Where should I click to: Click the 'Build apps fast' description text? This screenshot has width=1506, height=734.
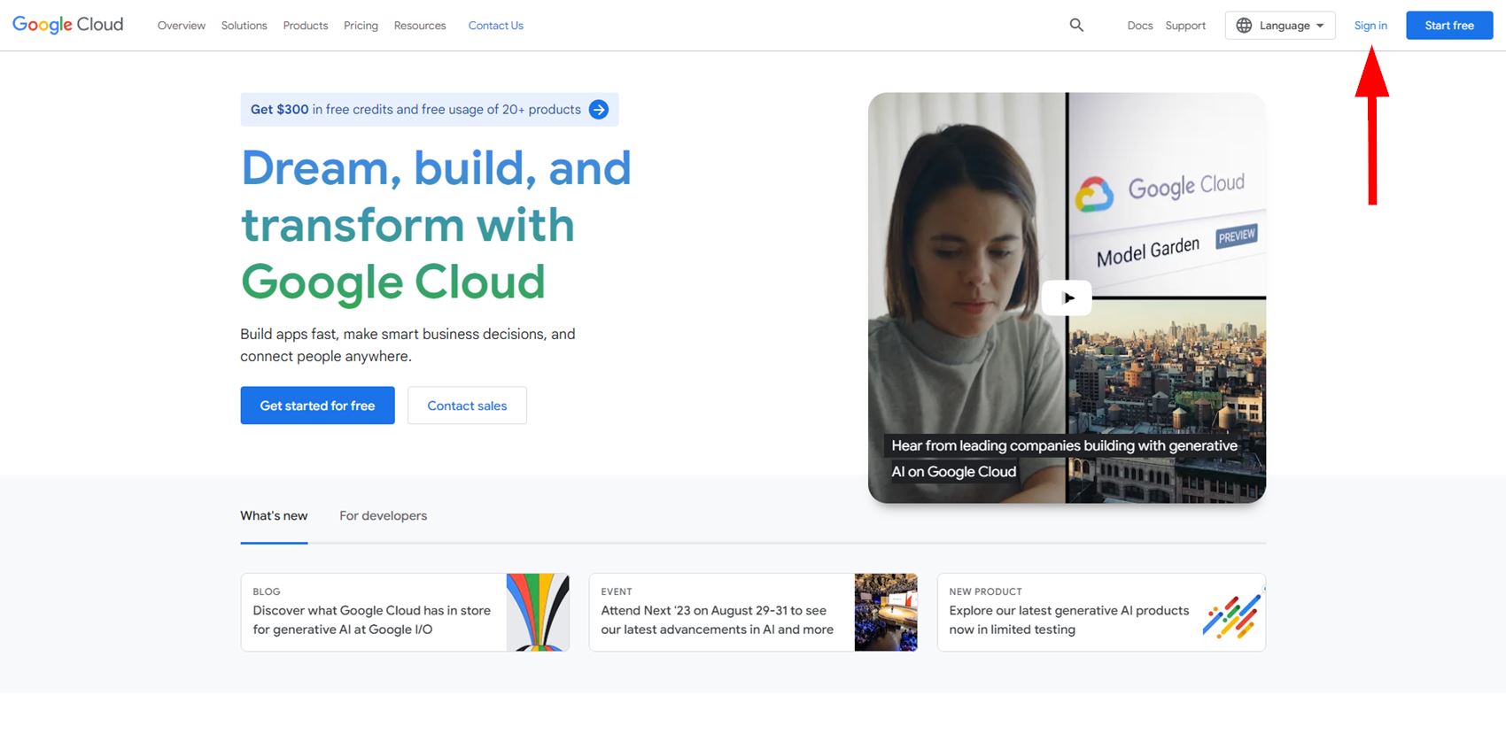coord(408,345)
